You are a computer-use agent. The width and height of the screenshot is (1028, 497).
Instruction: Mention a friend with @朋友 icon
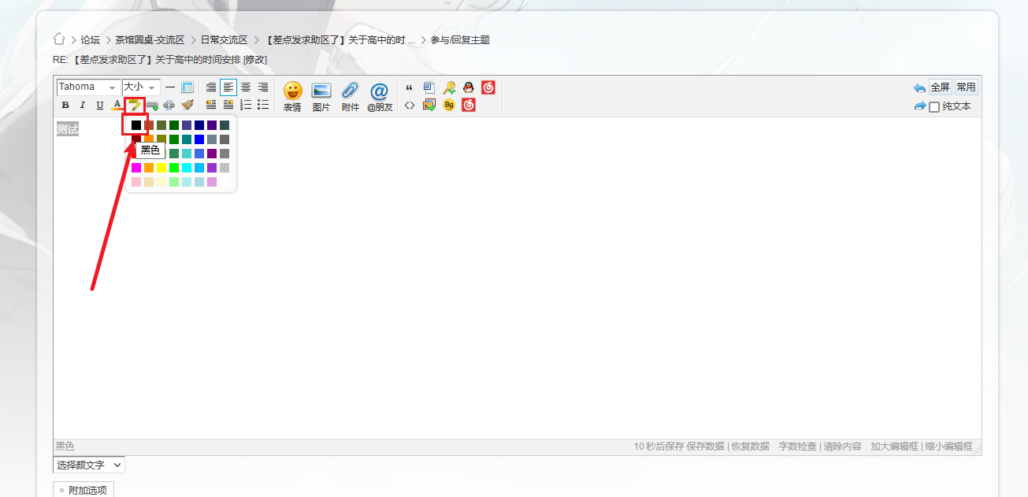379,96
